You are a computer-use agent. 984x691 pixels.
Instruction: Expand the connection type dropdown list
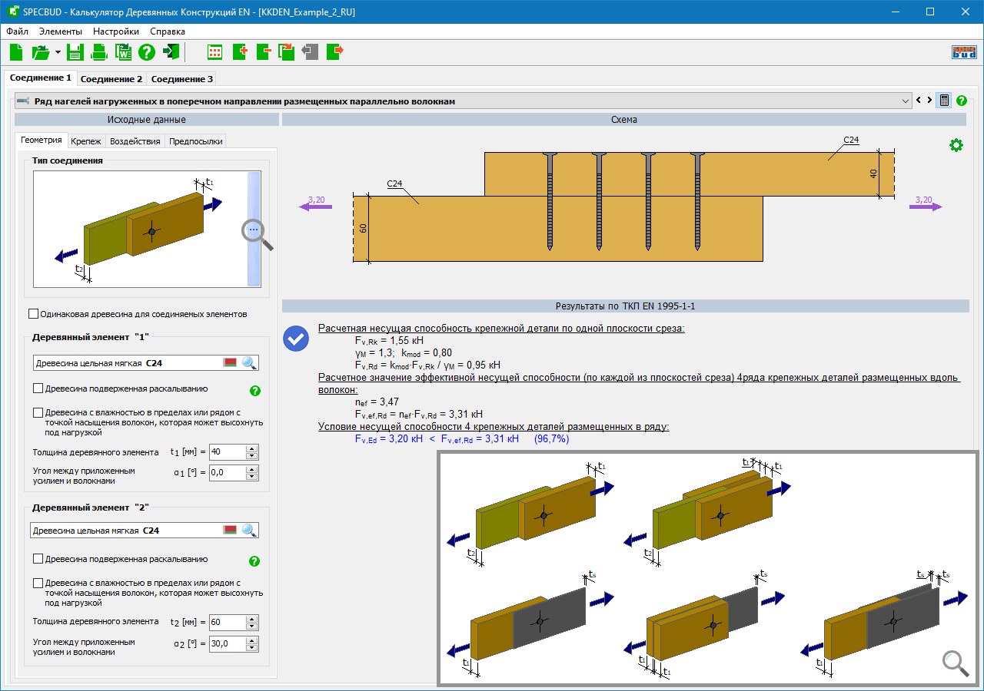tap(905, 101)
